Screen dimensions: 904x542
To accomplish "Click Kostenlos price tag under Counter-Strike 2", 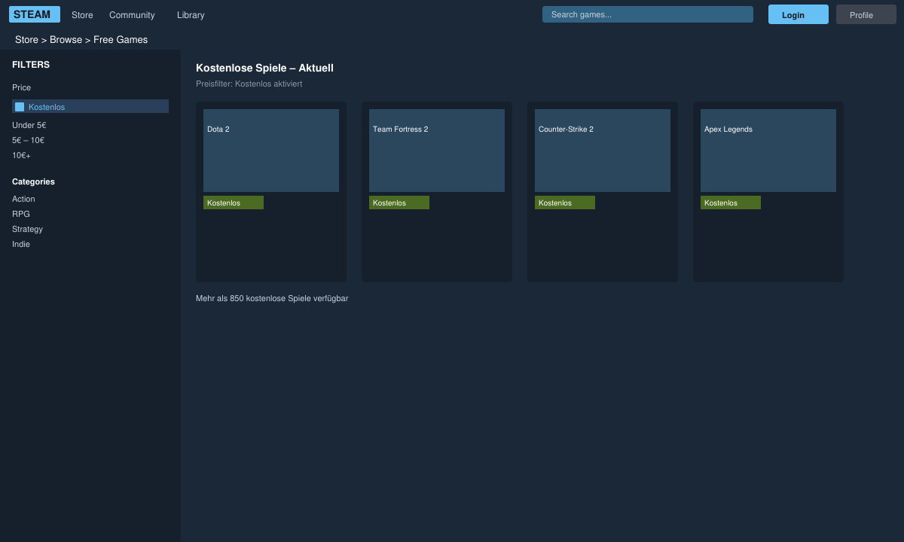I will [565, 202].
